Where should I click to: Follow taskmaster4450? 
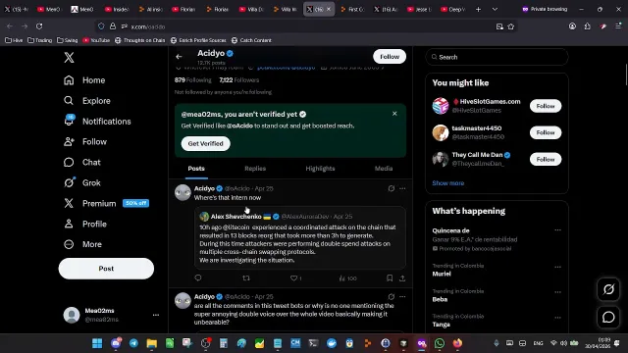point(546,132)
